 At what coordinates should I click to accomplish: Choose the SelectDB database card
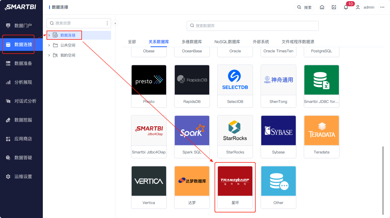(235, 86)
